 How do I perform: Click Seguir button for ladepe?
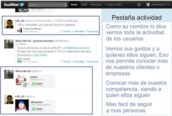point(37,84)
